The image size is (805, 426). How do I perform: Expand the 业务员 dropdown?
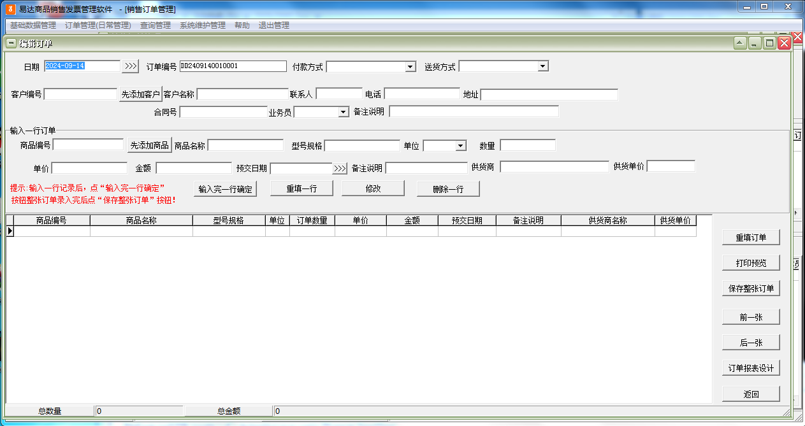pyautogui.click(x=344, y=112)
